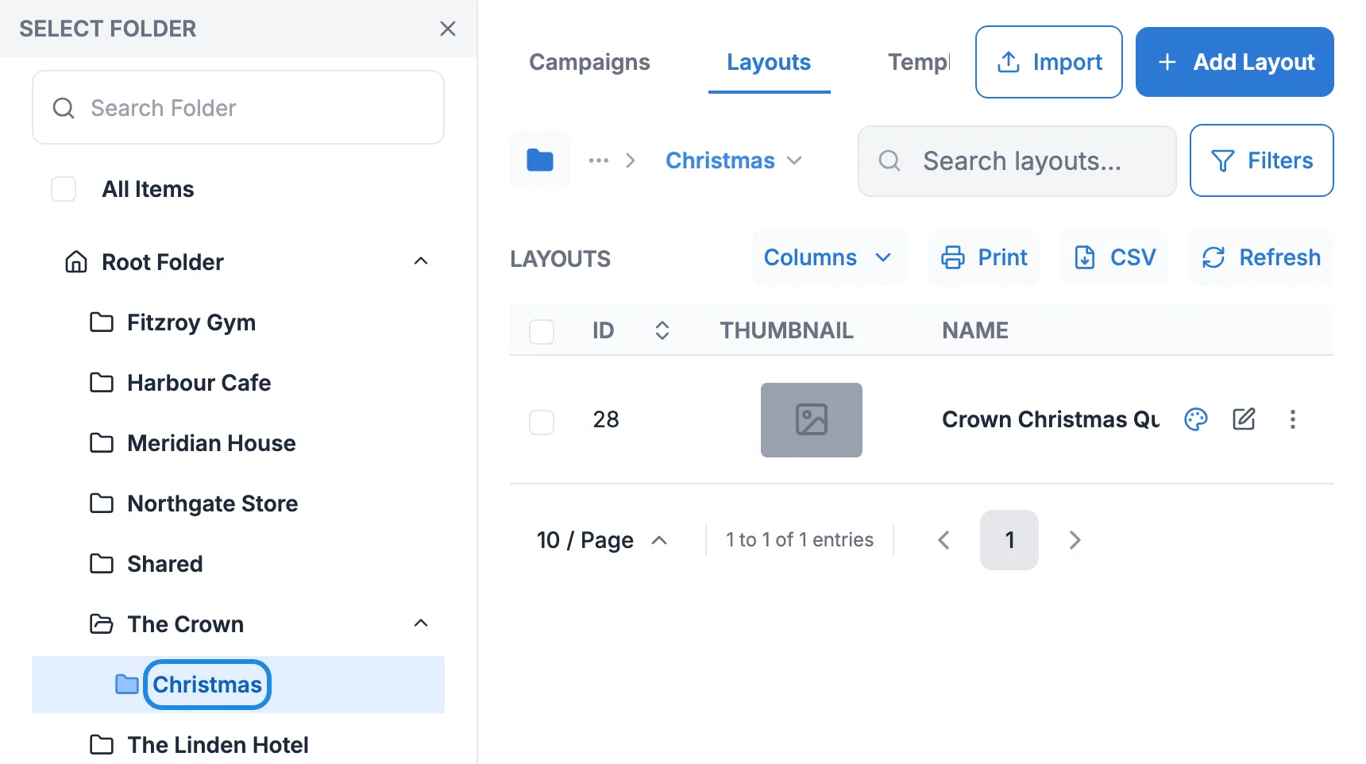The image size is (1366, 764).
Task: Click the Crown Christmas layout name
Action: pos(1051,419)
